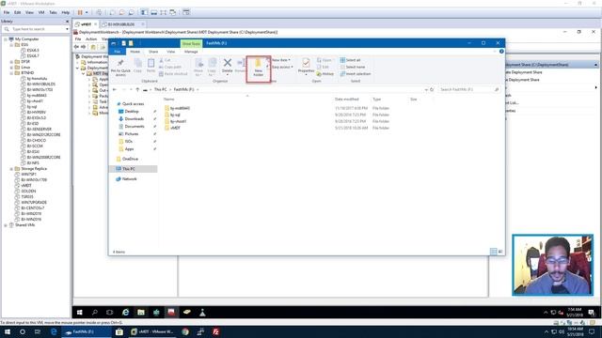
Task: Switch to the Explorer Share tab
Action: pos(153,52)
